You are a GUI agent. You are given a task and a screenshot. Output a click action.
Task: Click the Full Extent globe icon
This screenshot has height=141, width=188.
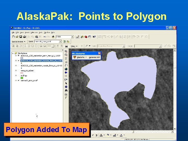point(66,69)
